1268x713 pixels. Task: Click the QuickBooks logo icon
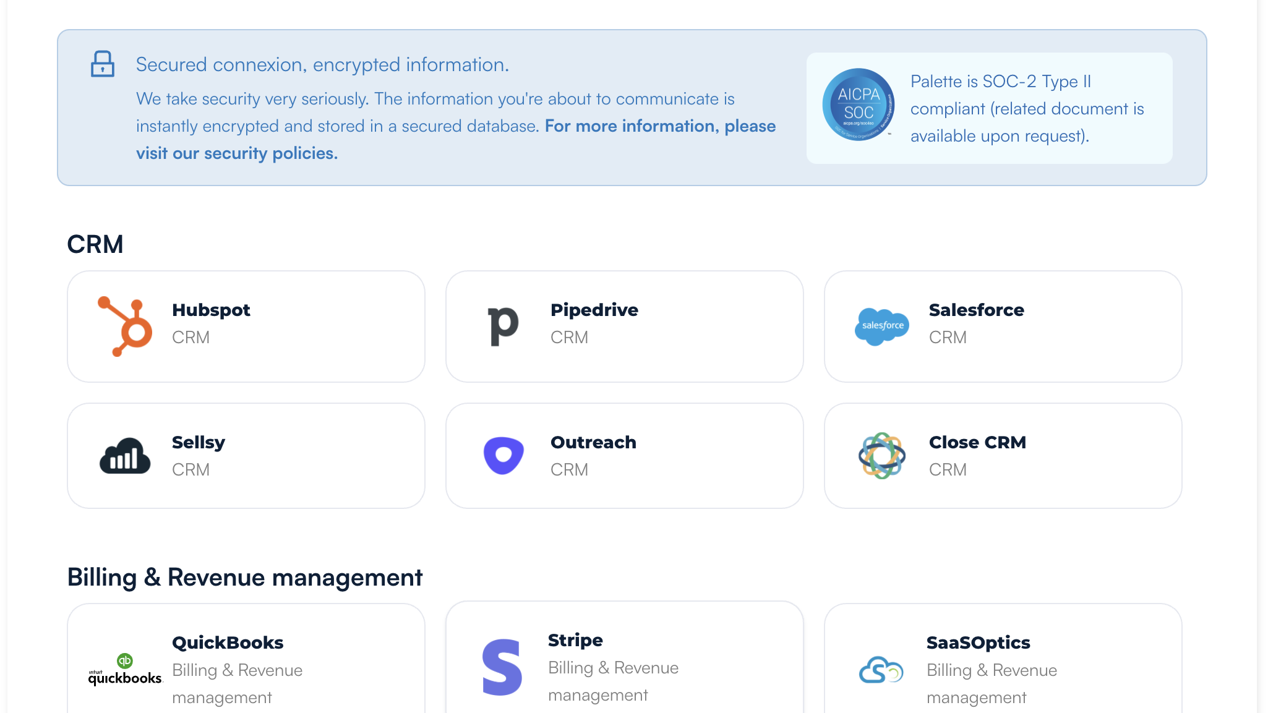[125, 670]
